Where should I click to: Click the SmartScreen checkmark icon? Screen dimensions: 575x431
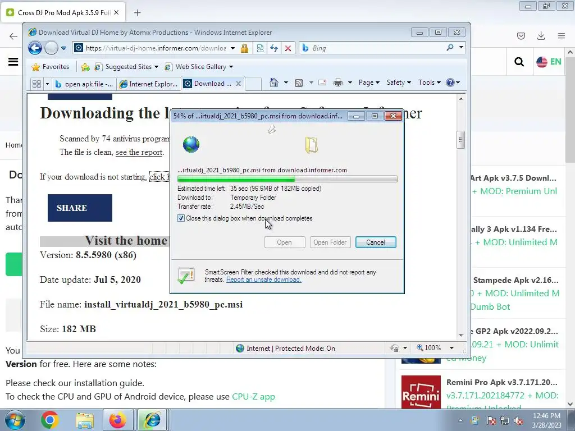tap(186, 276)
